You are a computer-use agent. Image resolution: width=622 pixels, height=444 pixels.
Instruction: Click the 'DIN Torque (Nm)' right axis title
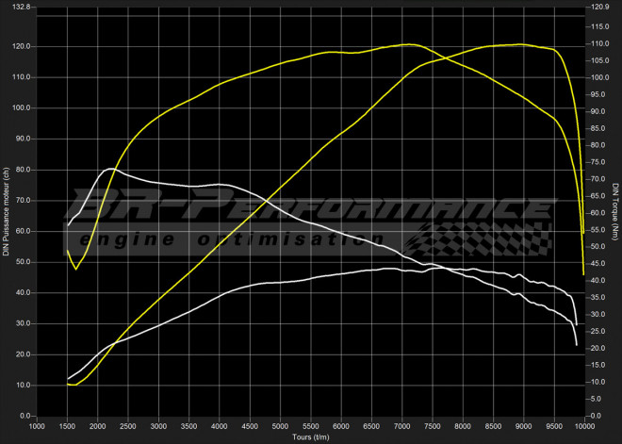[x=614, y=211]
